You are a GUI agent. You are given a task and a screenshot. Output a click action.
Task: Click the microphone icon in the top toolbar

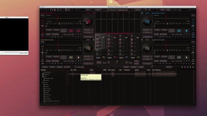point(146,10)
